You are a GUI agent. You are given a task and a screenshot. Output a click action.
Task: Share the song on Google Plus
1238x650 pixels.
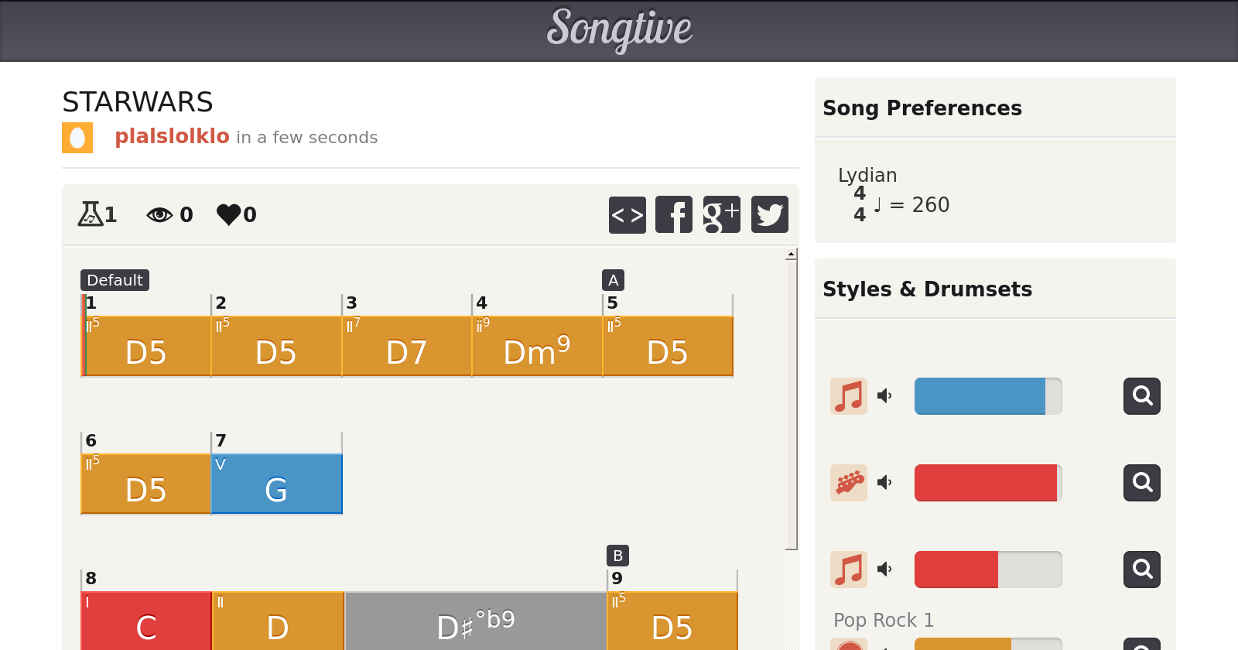[x=721, y=214]
